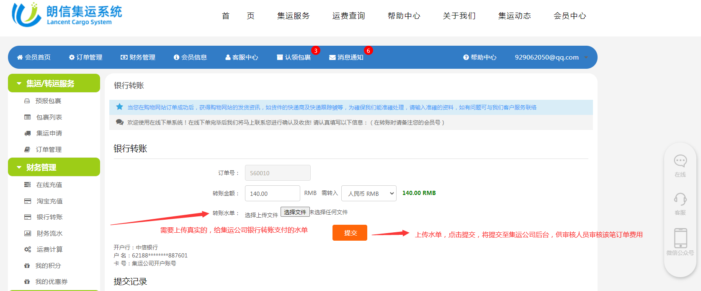The width and height of the screenshot is (701, 291).
Task: Open 认领包裹 with badge 3
Action: click(x=294, y=57)
